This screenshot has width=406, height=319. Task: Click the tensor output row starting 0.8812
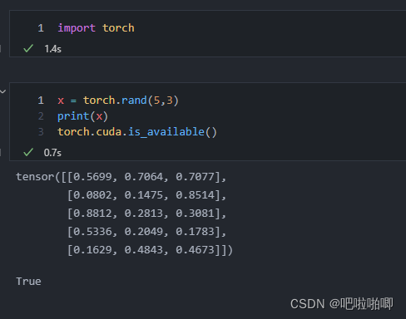(147, 213)
